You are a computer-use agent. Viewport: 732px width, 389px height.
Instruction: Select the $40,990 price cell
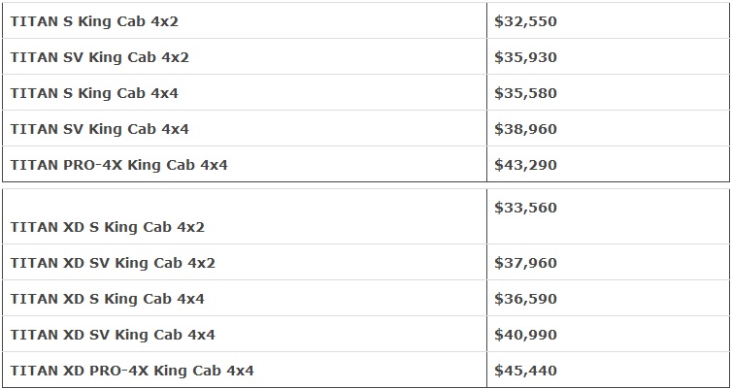click(525, 335)
